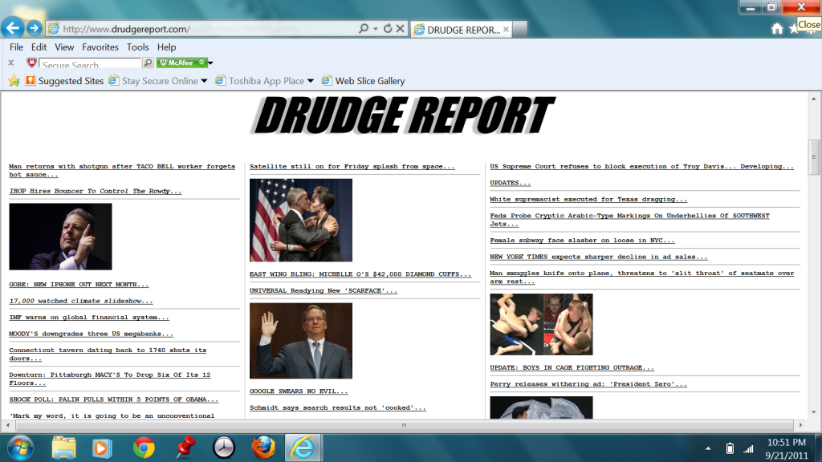
Task: Click the horizontal scrollbar thumb
Action: 404,425
